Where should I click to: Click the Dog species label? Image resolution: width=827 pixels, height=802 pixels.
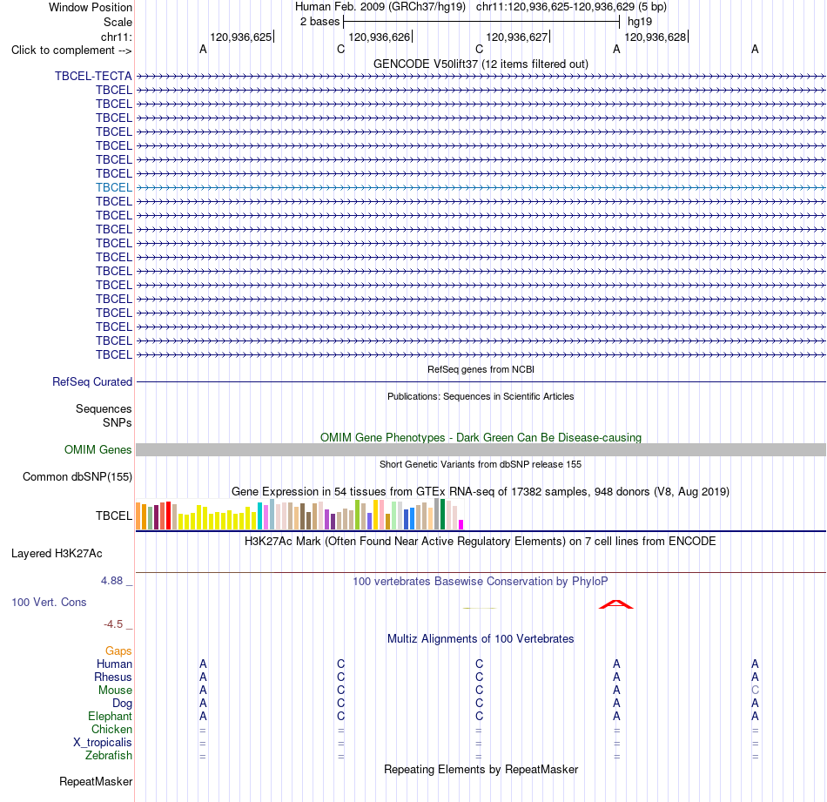coord(123,704)
